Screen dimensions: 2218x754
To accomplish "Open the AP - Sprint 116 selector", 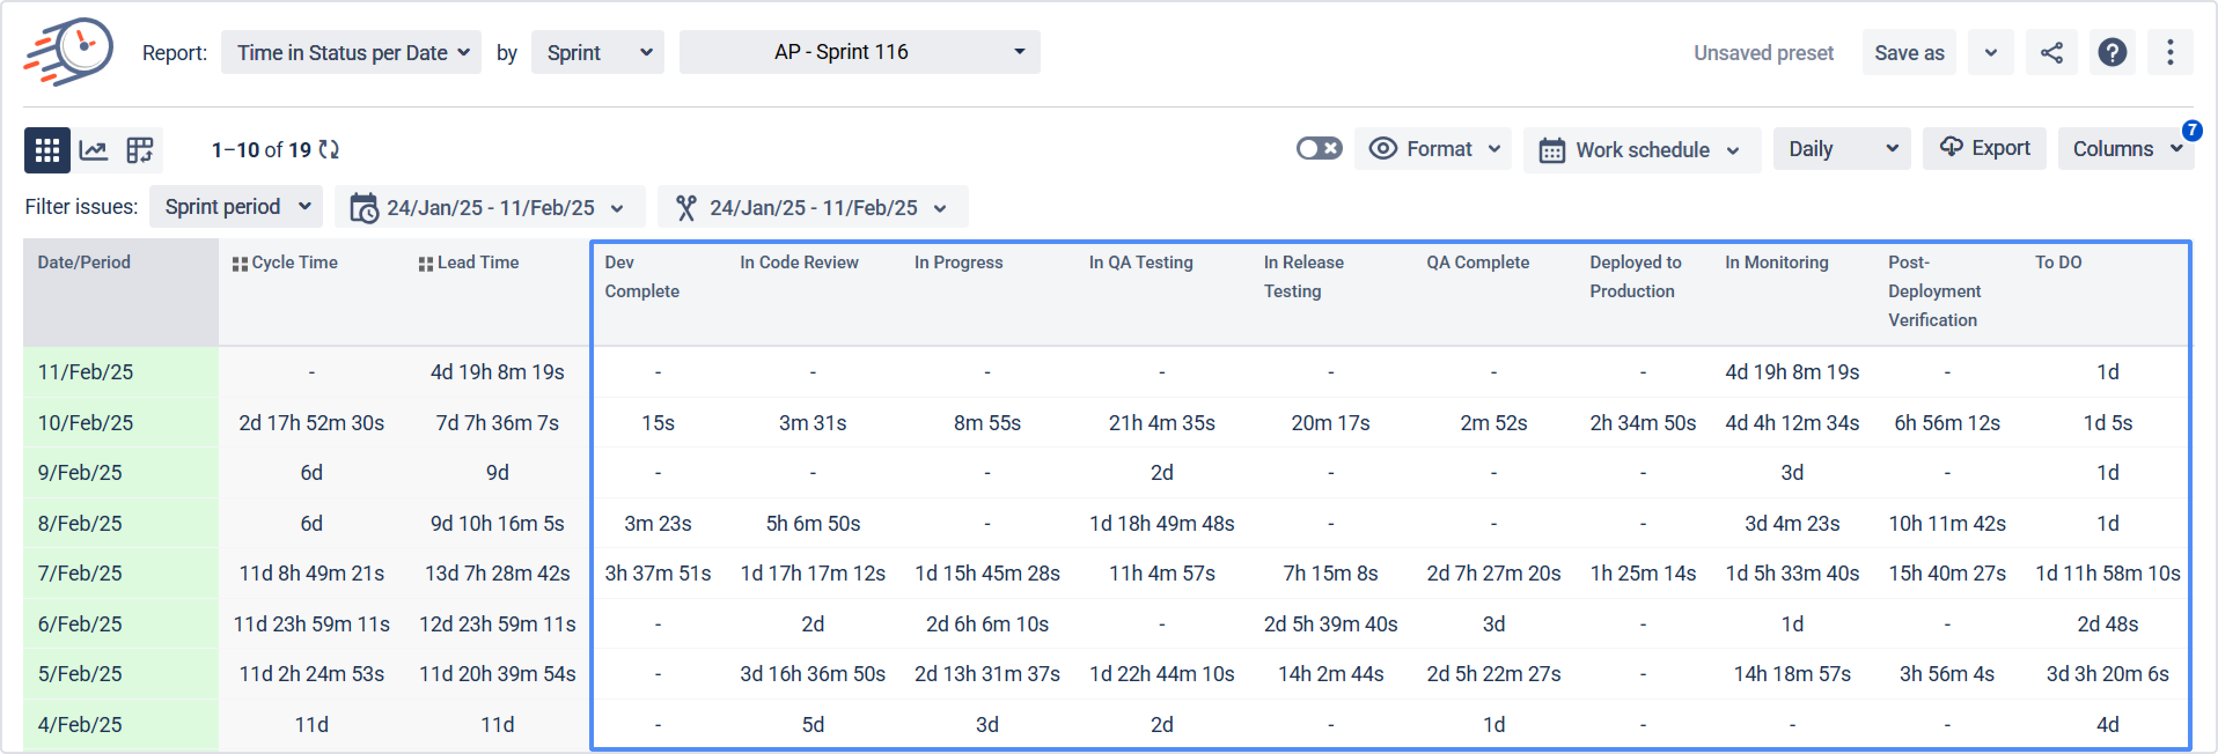I will (x=860, y=53).
